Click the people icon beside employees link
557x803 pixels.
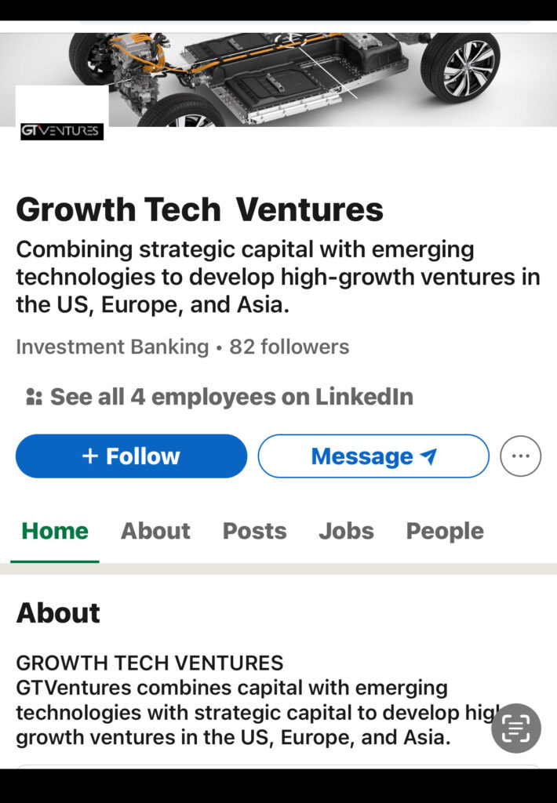click(34, 398)
